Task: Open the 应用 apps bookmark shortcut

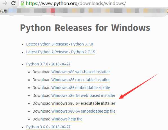Action: click(x=3, y=11)
